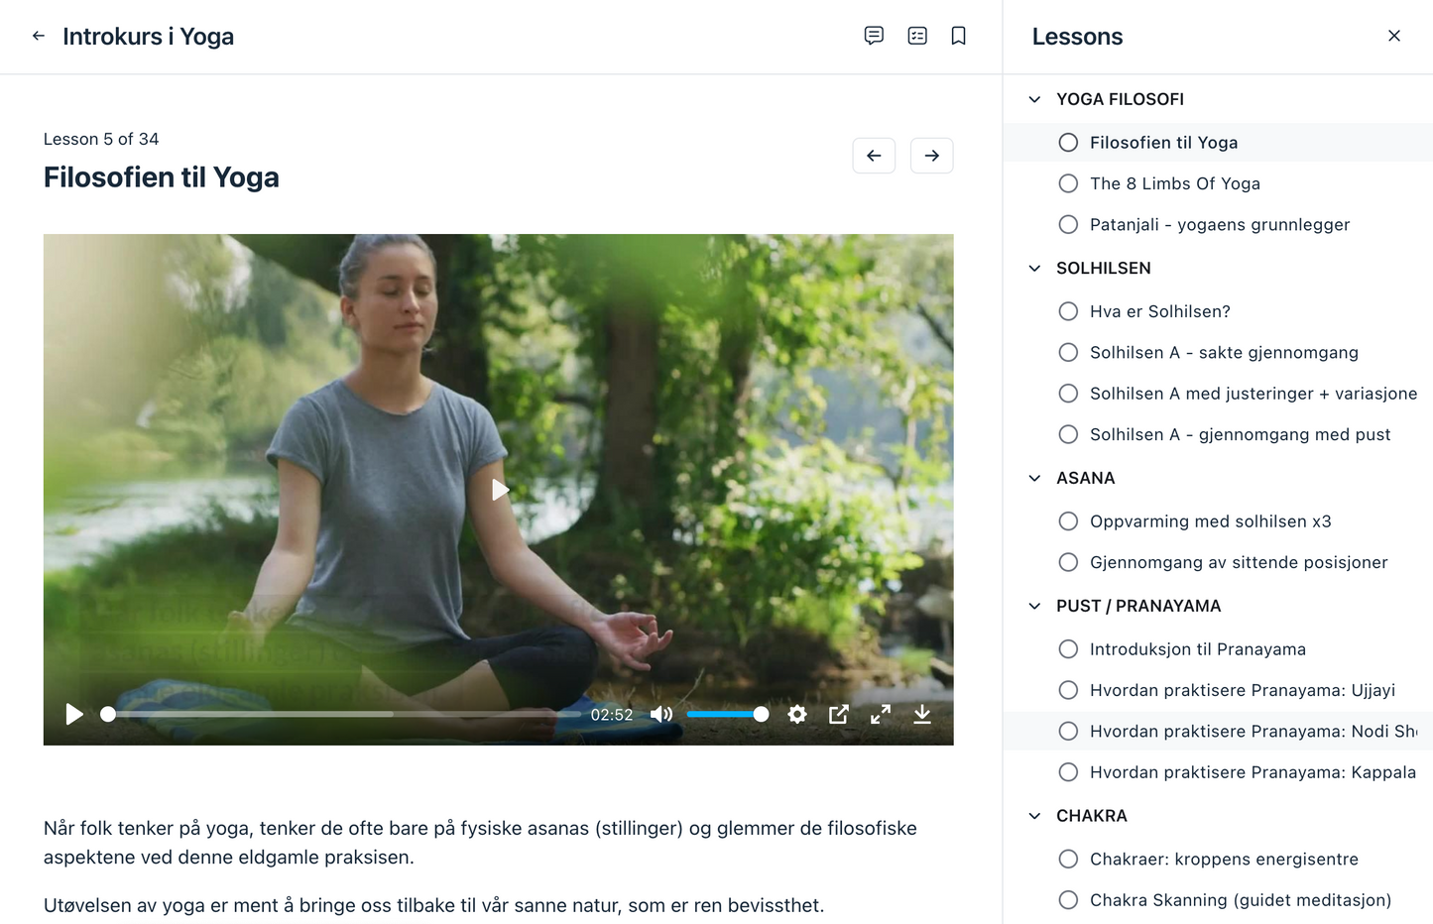Go back using the header back arrow

point(39,36)
